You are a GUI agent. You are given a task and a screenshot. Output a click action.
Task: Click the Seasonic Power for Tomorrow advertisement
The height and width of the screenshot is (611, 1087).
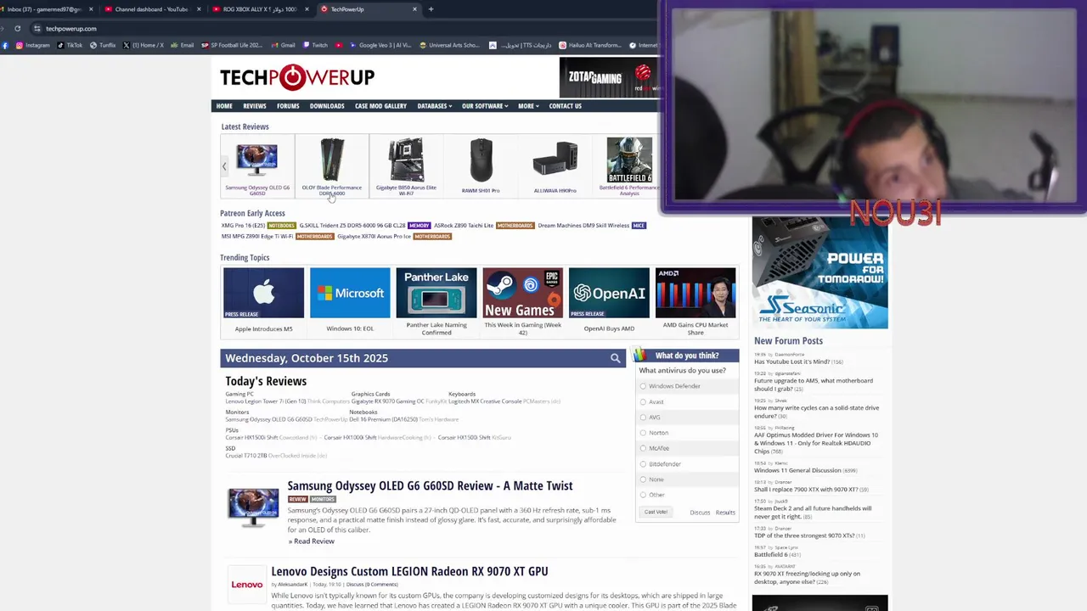[x=819, y=272]
